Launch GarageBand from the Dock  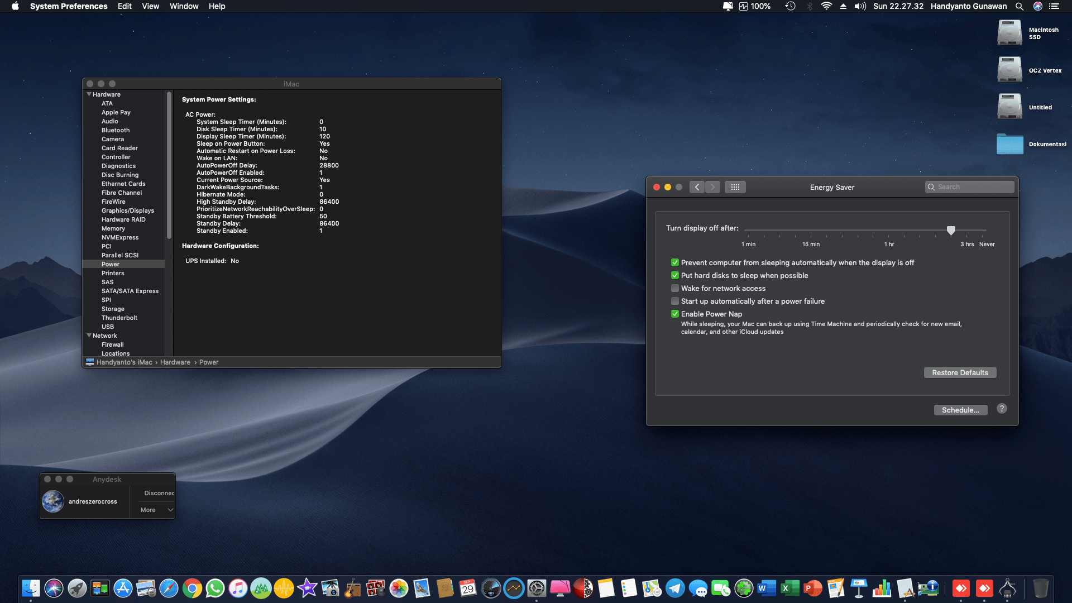353,588
